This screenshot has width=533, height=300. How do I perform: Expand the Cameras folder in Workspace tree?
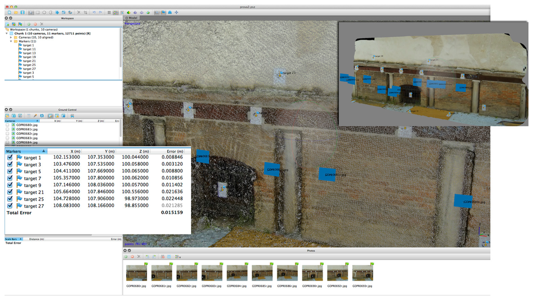pyautogui.click(x=11, y=37)
